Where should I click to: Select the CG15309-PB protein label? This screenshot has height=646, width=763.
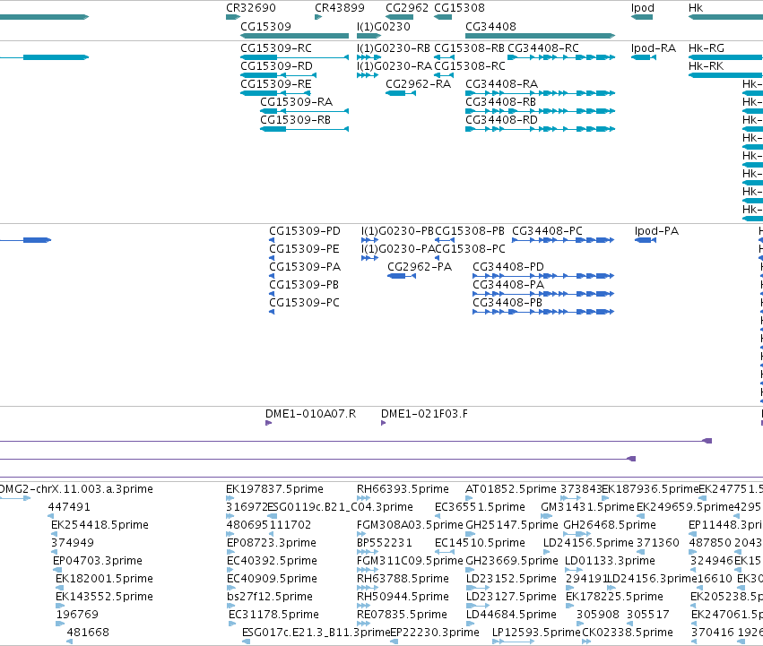(x=304, y=285)
